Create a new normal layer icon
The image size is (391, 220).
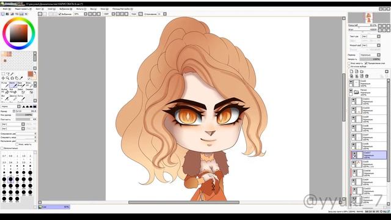[x=352, y=71]
